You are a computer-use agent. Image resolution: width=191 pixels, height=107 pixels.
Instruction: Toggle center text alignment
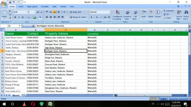click(x=51, y=17)
